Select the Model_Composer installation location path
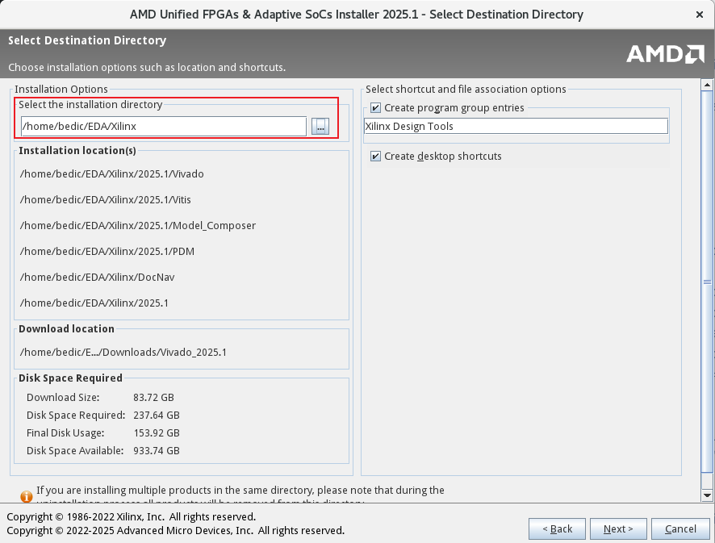715x543 pixels. 138,226
